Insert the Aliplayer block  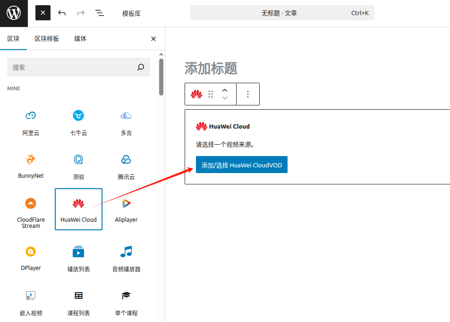126,209
